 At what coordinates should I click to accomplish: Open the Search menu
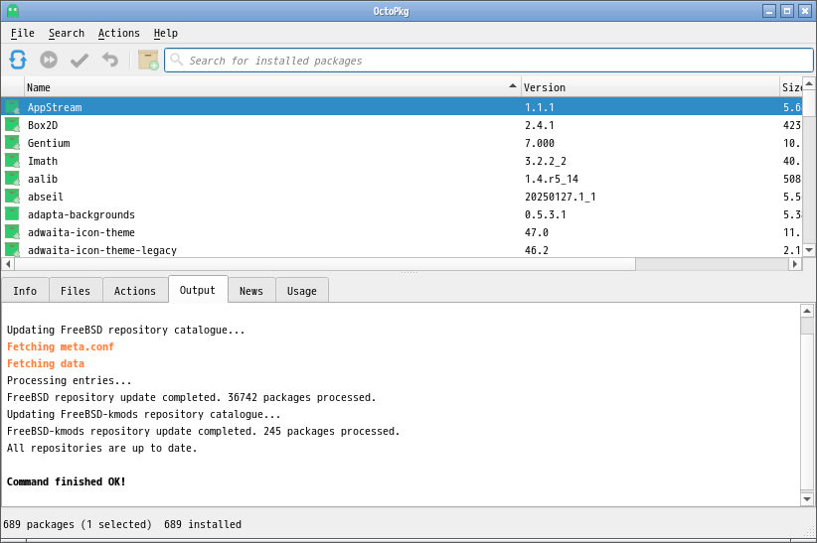tap(67, 33)
